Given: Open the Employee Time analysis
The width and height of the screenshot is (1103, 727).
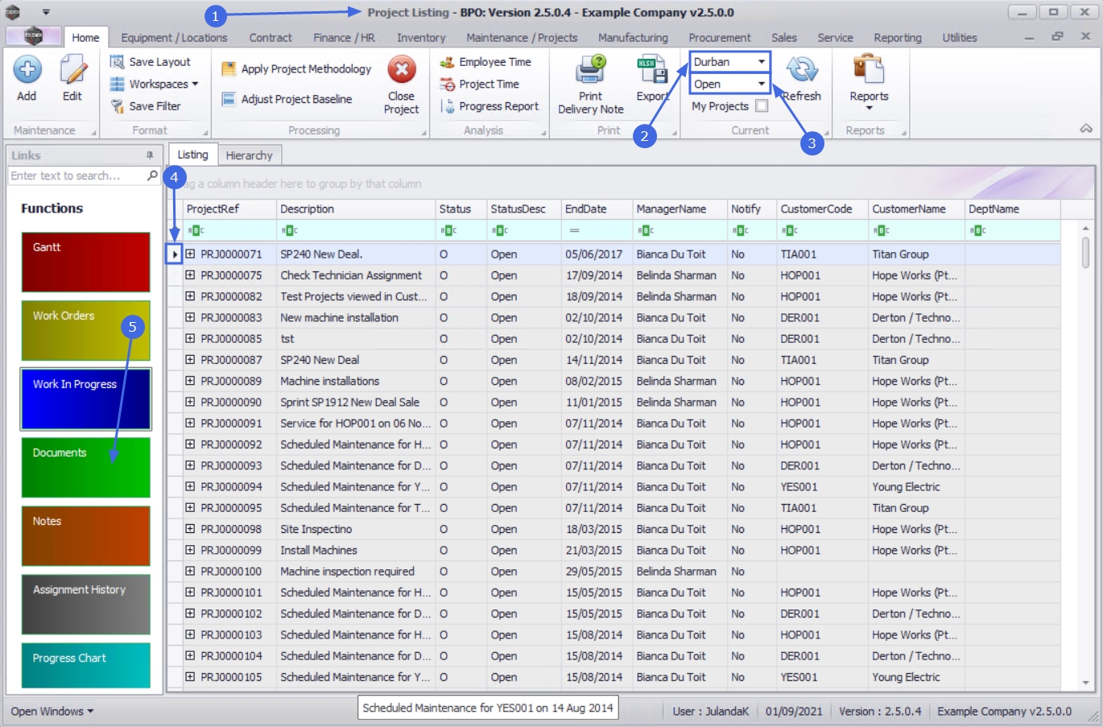Looking at the screenshot, I should (x=494, y=62).
